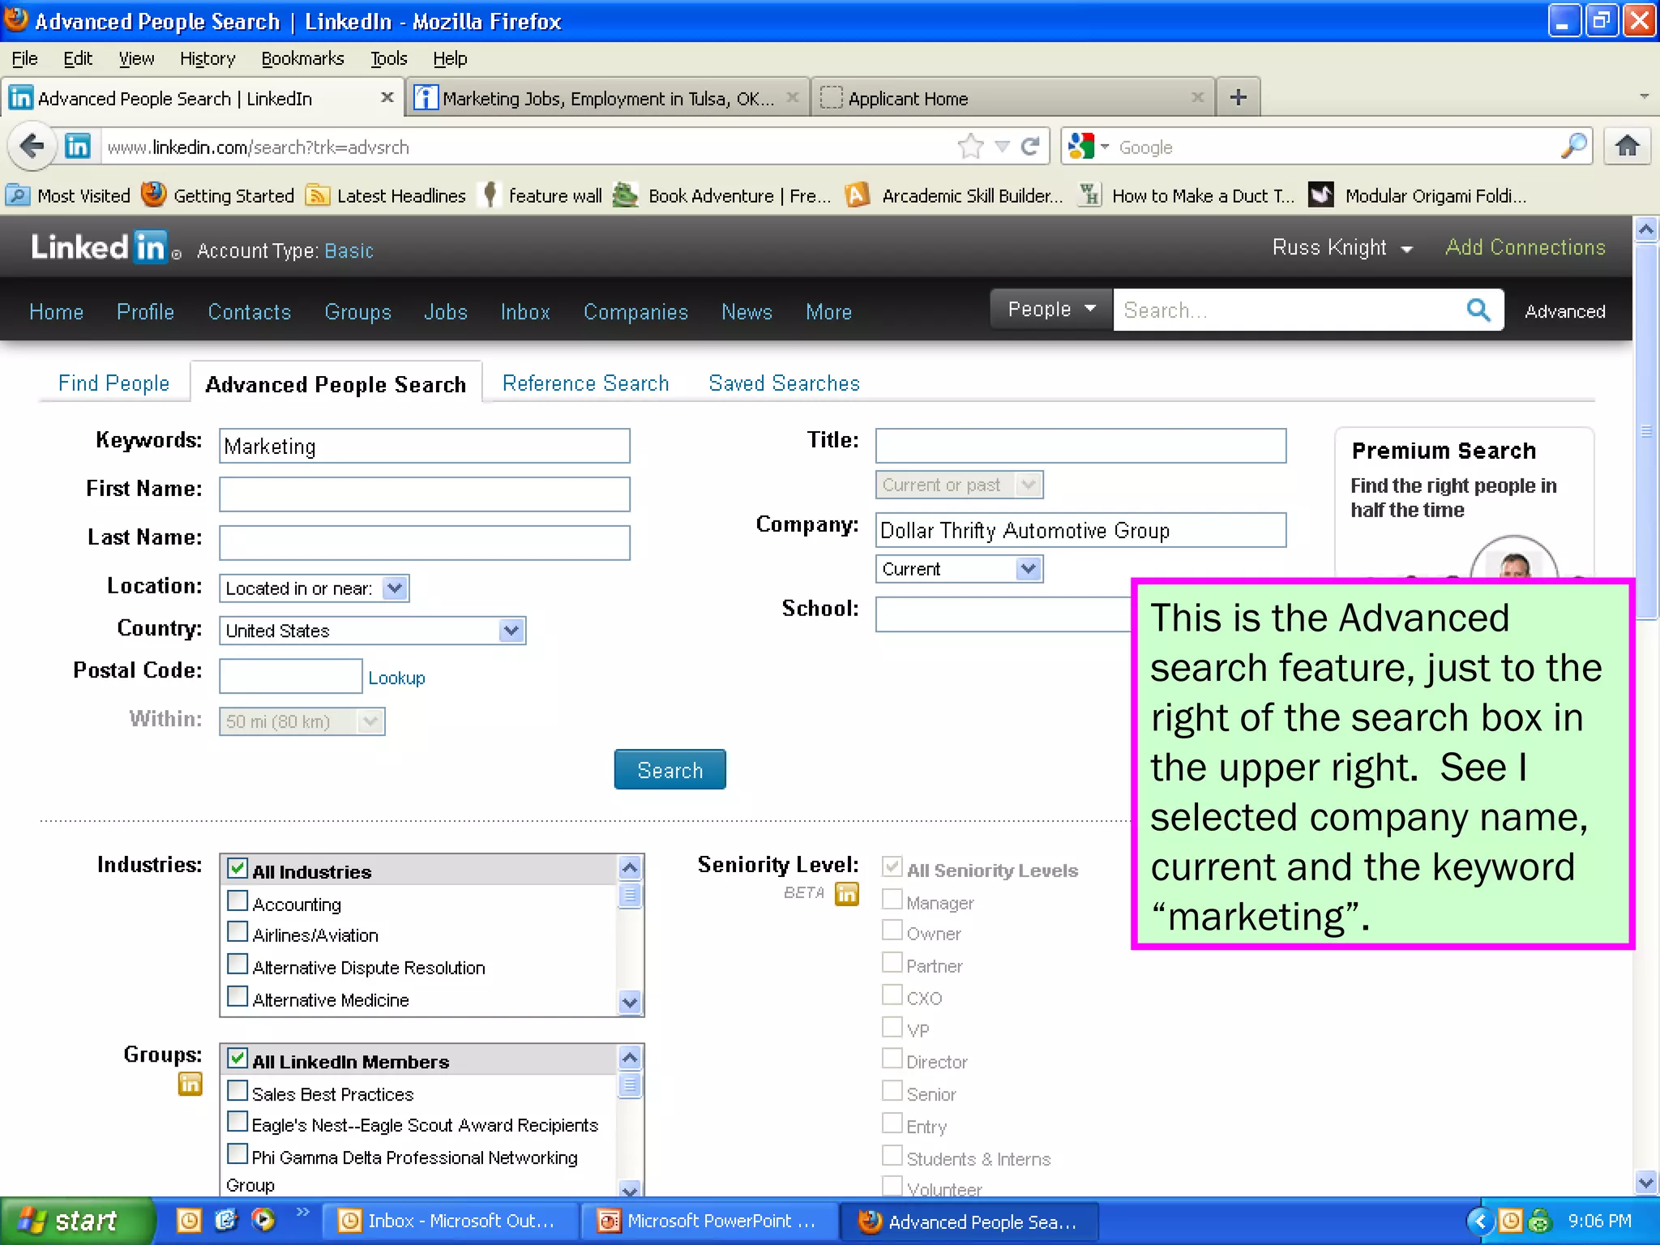
Task: Click the LinkedIn site identity icon in the address bar
Action: [x=78, y=147]
